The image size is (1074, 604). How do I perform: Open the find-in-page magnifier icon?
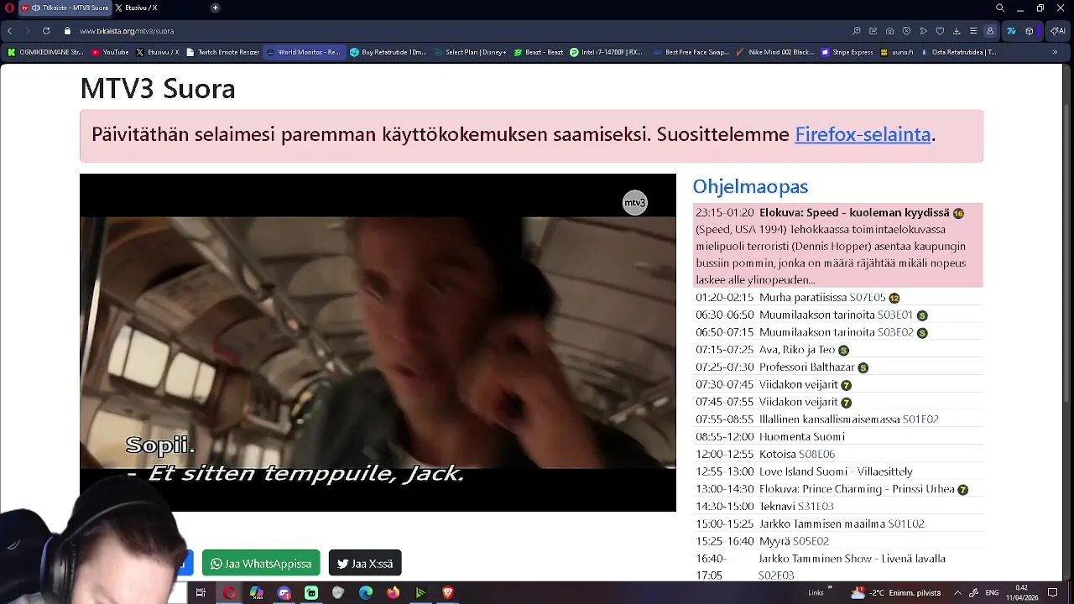(x=856, y=31)
